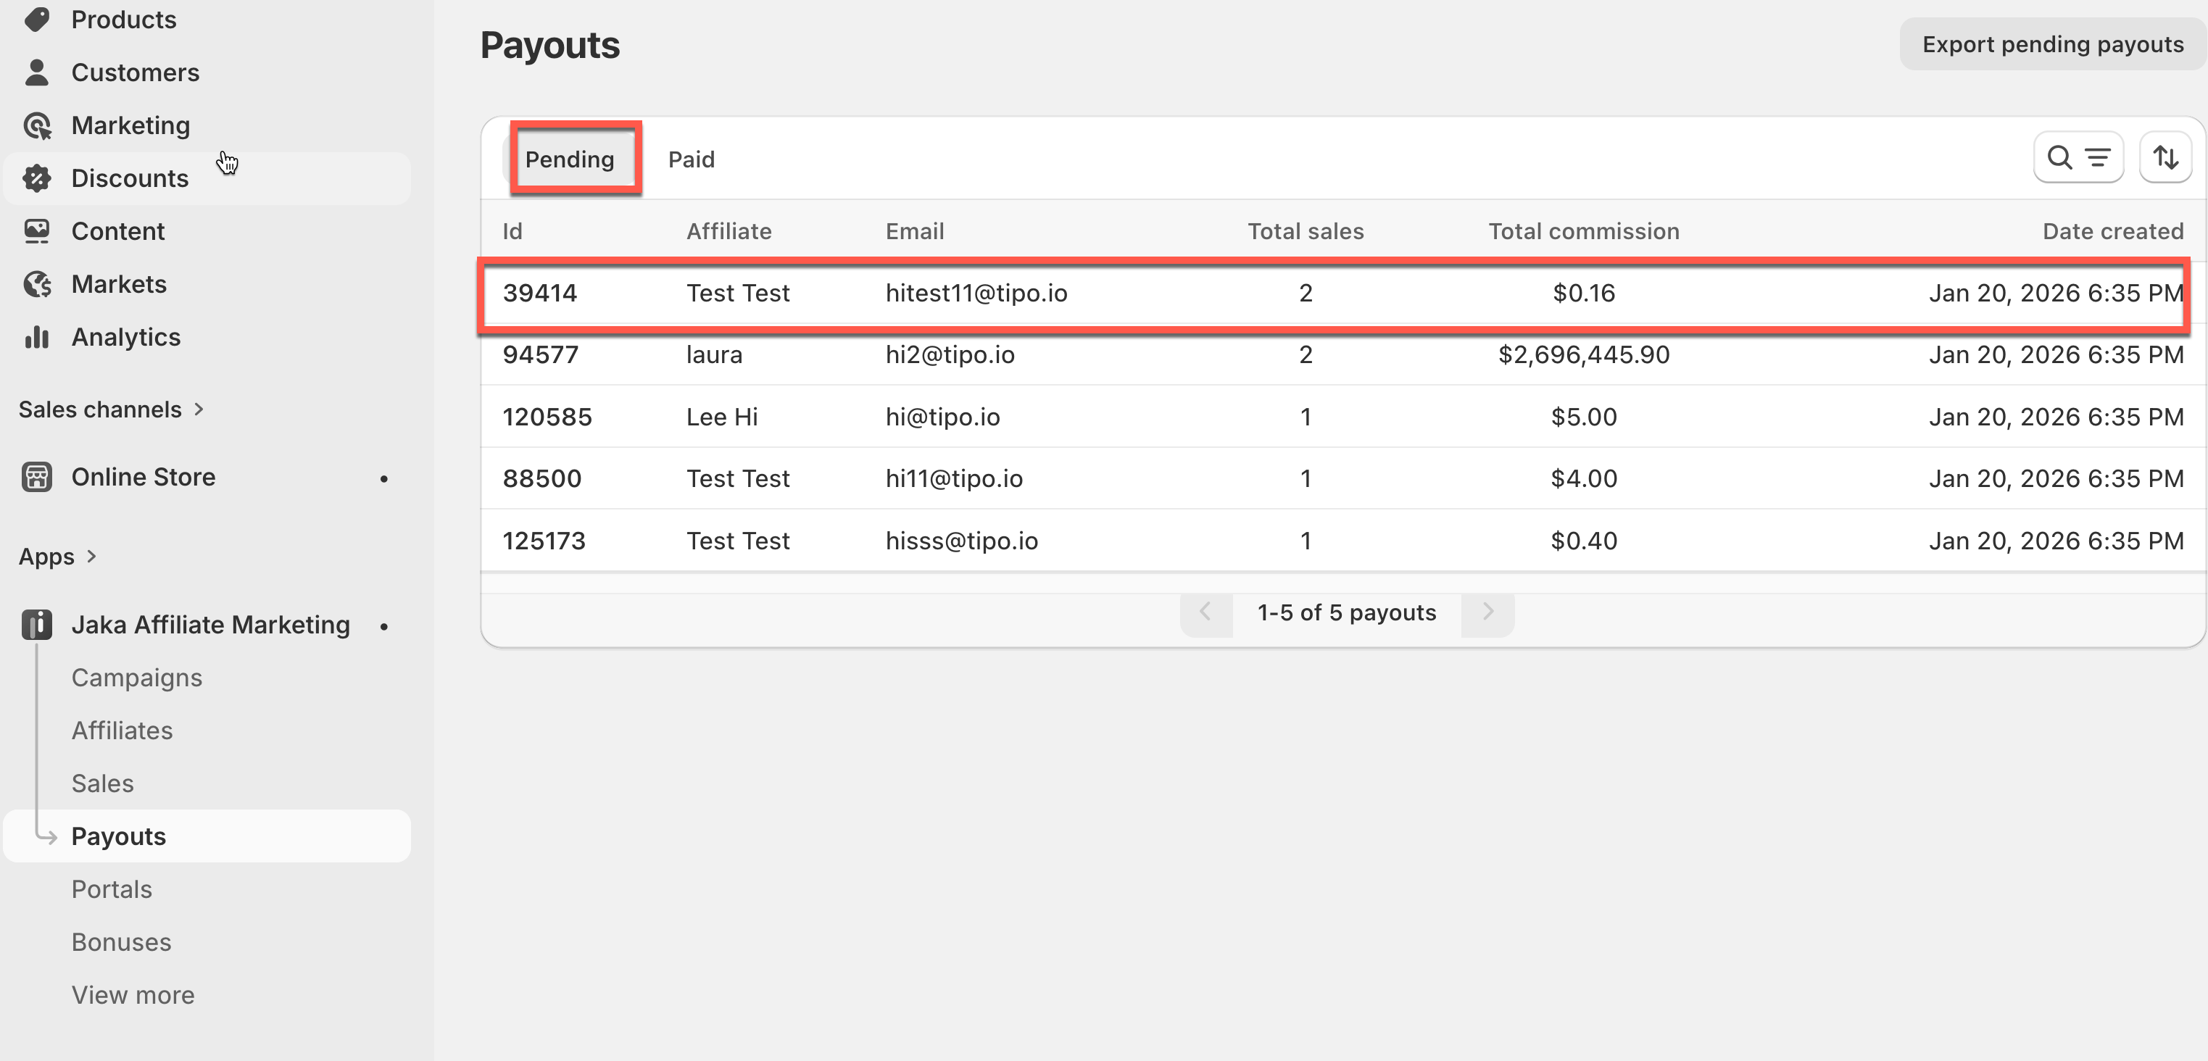This screenshot has height=1061, width=2208.
Task: Open the Affiliates submenu item
Action: click(122, 731)
